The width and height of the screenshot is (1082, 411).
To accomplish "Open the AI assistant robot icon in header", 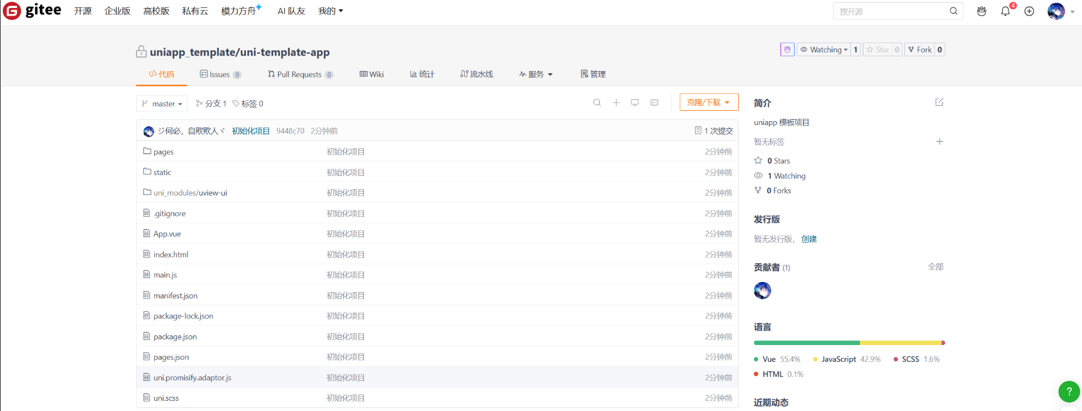I will click(x=981, y=11).
